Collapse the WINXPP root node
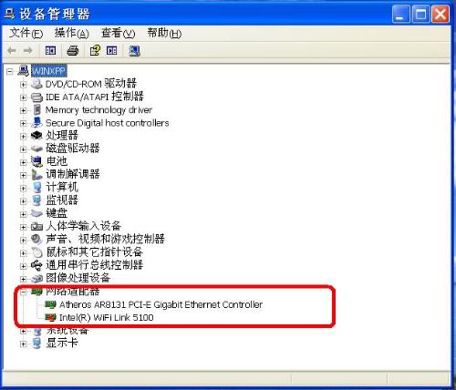The height and width of the screenshot is (390, 456). [10, 71]
